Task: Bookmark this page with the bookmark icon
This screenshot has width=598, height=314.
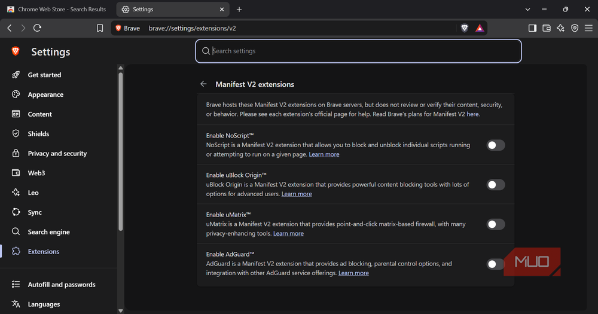Action: [x=100, y=28]
